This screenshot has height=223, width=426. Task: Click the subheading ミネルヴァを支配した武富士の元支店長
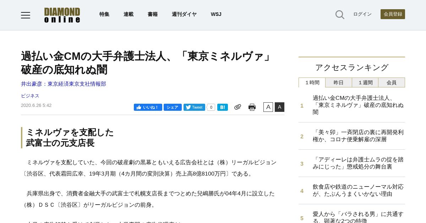click(70, 138)
